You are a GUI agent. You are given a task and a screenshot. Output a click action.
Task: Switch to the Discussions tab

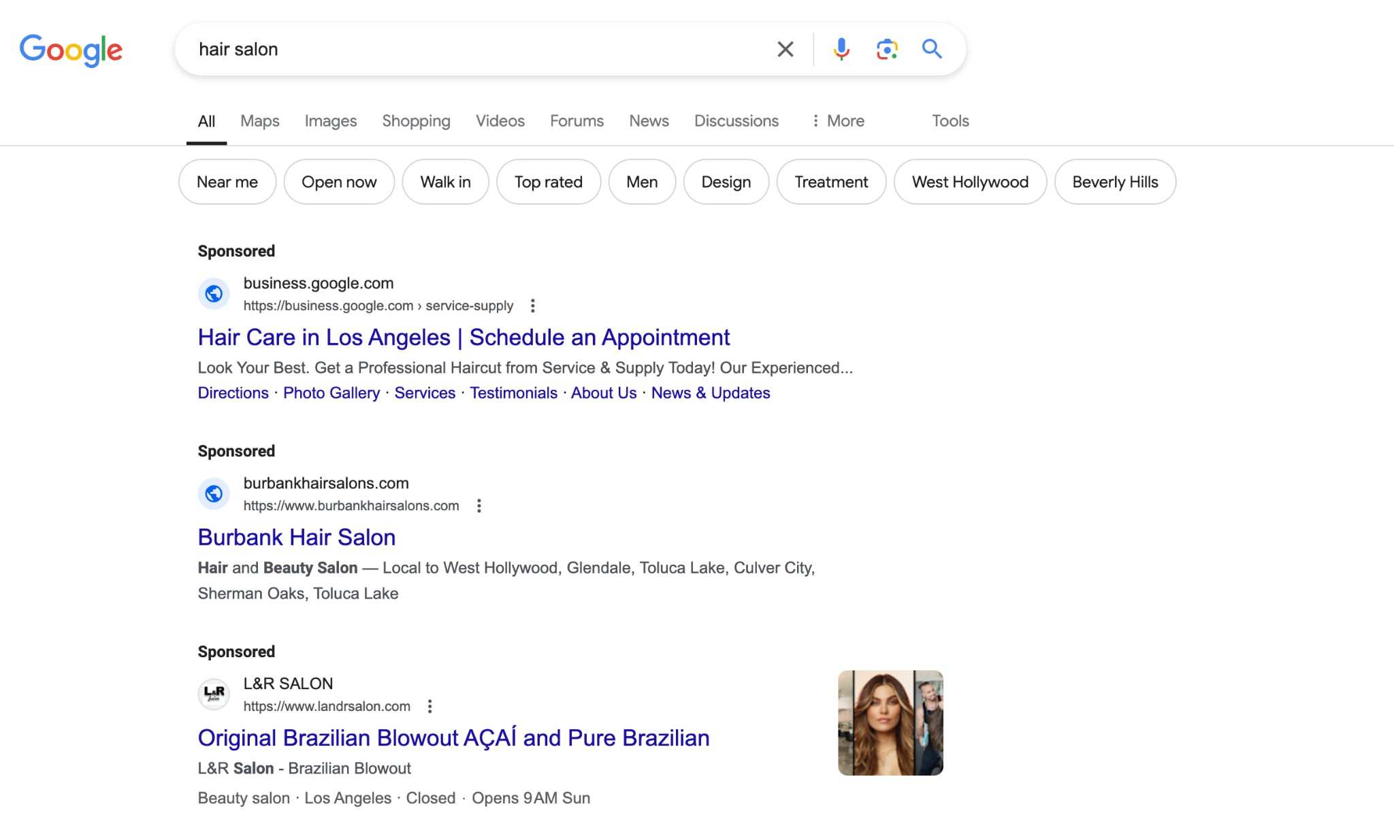736,121
